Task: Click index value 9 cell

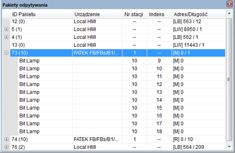Action: (159, 61)
